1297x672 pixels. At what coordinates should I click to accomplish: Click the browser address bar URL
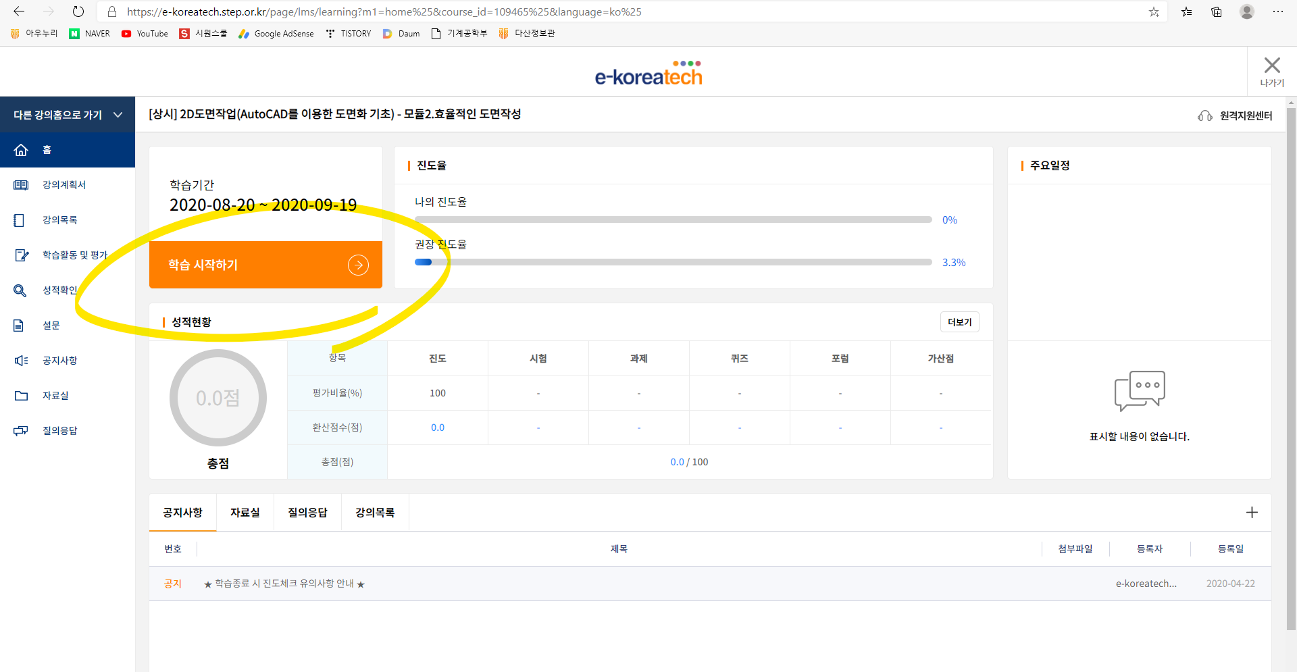pos(384,11)
